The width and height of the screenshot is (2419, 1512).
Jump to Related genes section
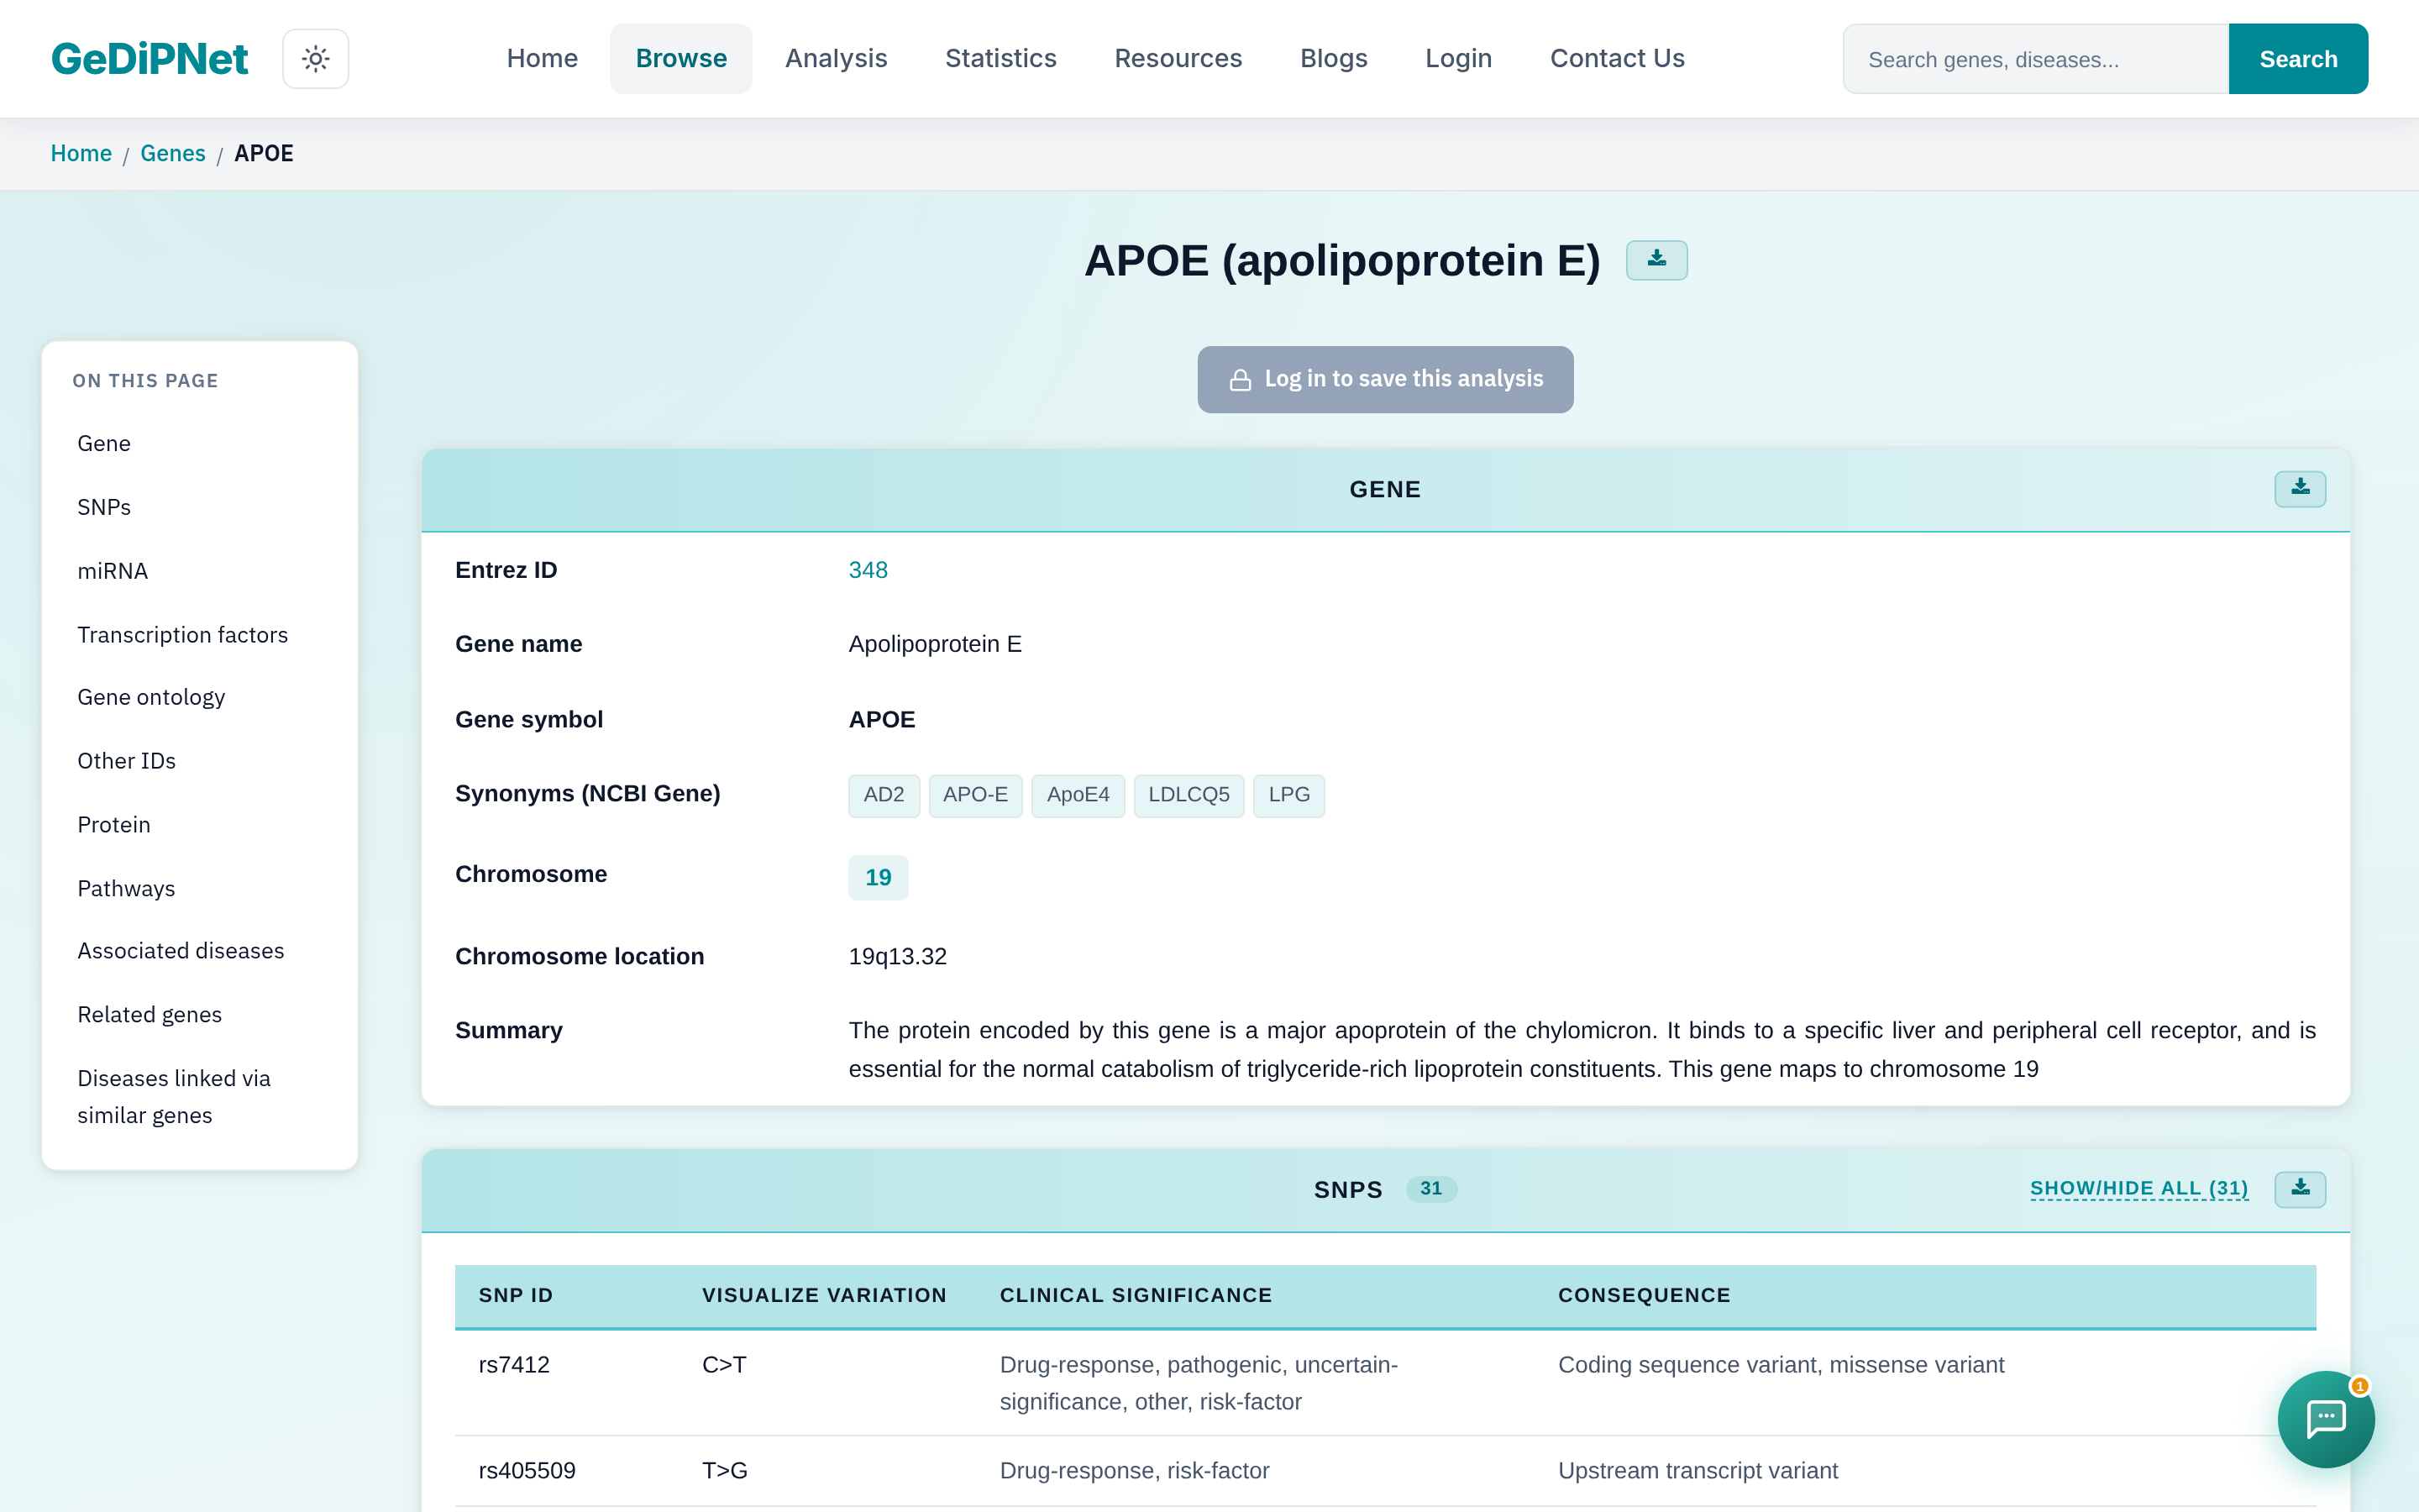point(150,1015)
